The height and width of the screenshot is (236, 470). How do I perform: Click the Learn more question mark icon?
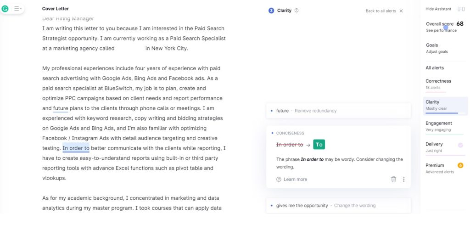(x=279, y=180)
